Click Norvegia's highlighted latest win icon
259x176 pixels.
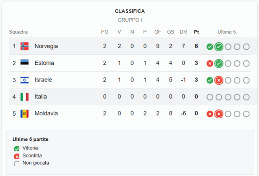pyautogui.click(x=219, y=47)
